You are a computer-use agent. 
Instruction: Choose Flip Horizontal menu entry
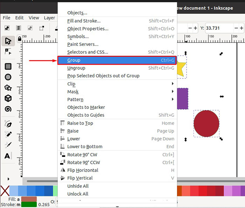click(x=83, y=170)
